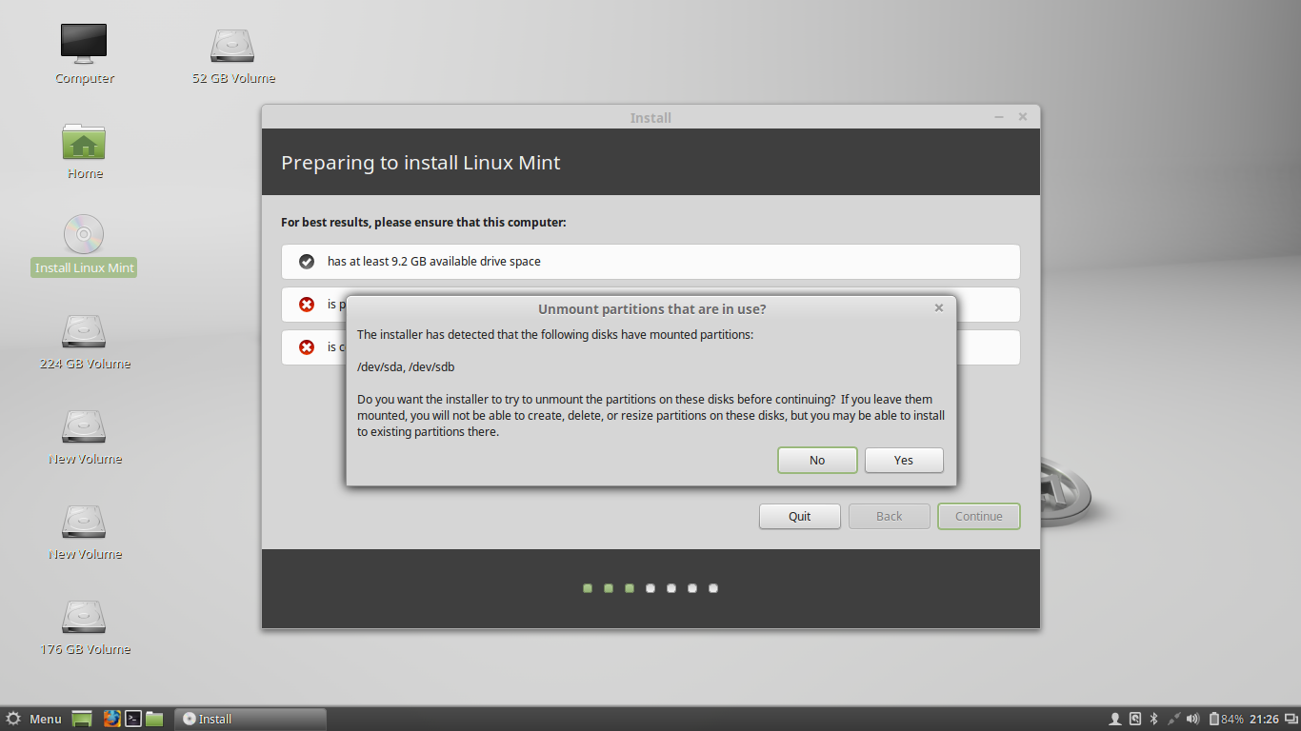Select the Install Linux Mint disc icon
1301x731 pixels.
(84, 246)
